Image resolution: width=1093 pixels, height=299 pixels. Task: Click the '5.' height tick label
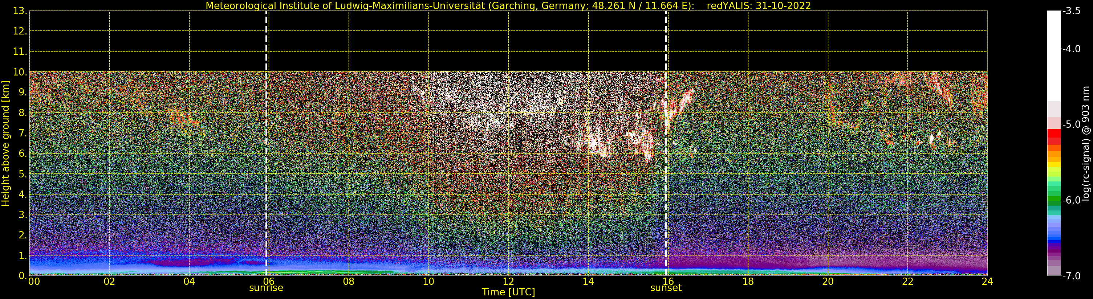[23, 174]
